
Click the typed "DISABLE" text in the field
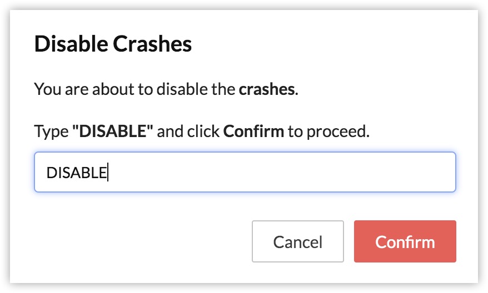point(76,173)
